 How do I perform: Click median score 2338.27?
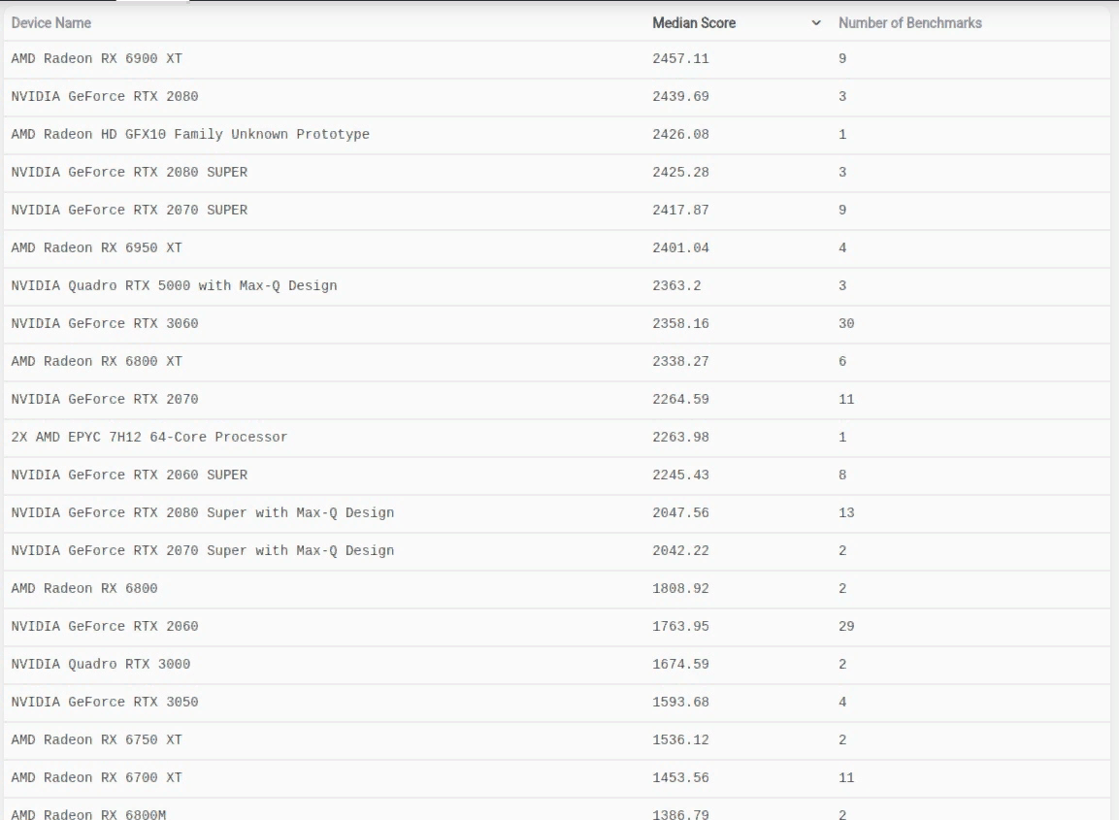[x=681, y=361]
